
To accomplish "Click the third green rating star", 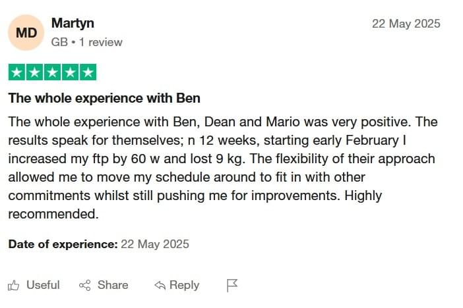I will point(52,72).
